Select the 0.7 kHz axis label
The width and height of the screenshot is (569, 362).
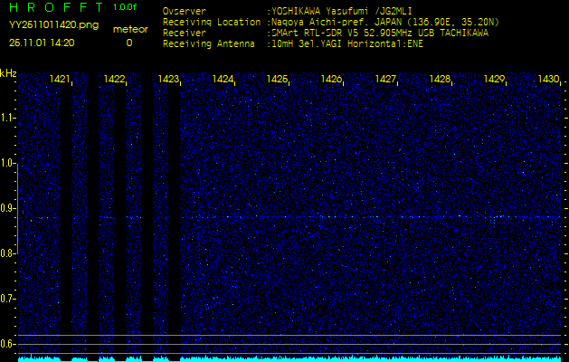7,298
